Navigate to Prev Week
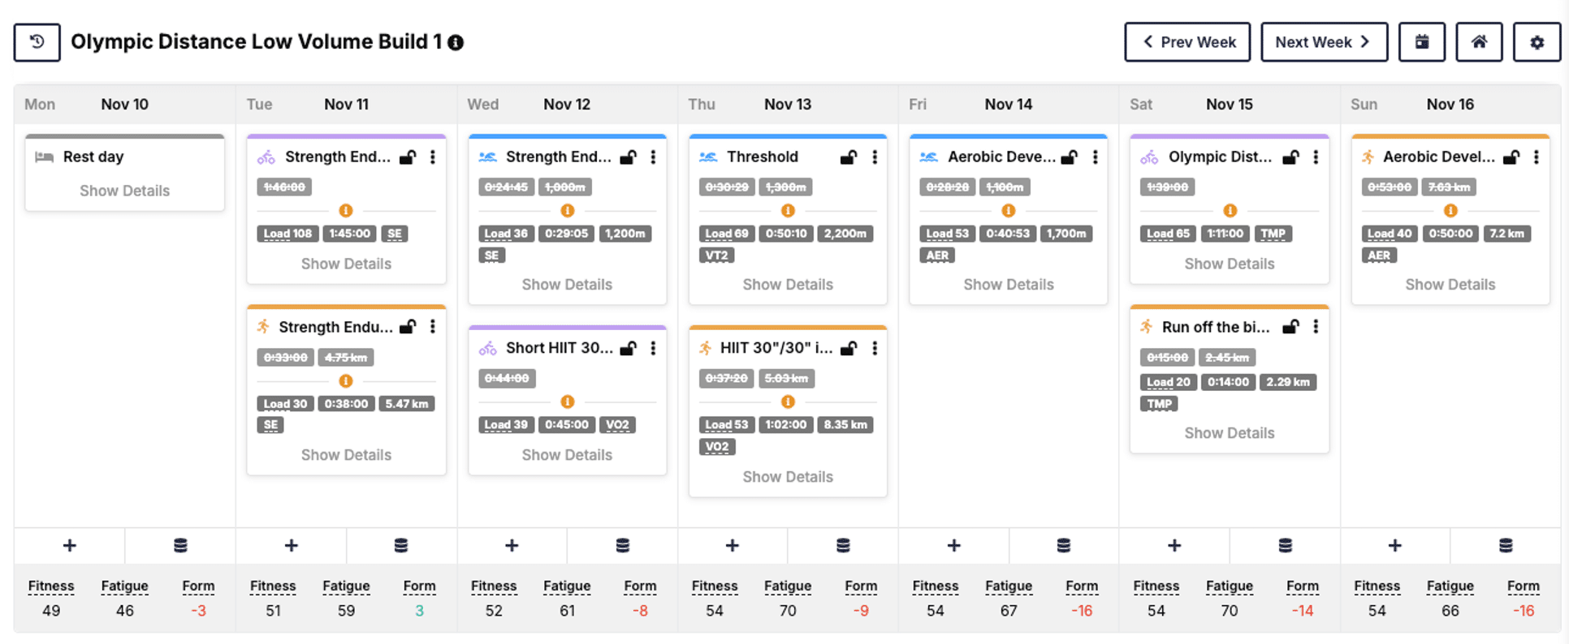The height and width of the screenshot is (644, 1569). pos(1187,42)
